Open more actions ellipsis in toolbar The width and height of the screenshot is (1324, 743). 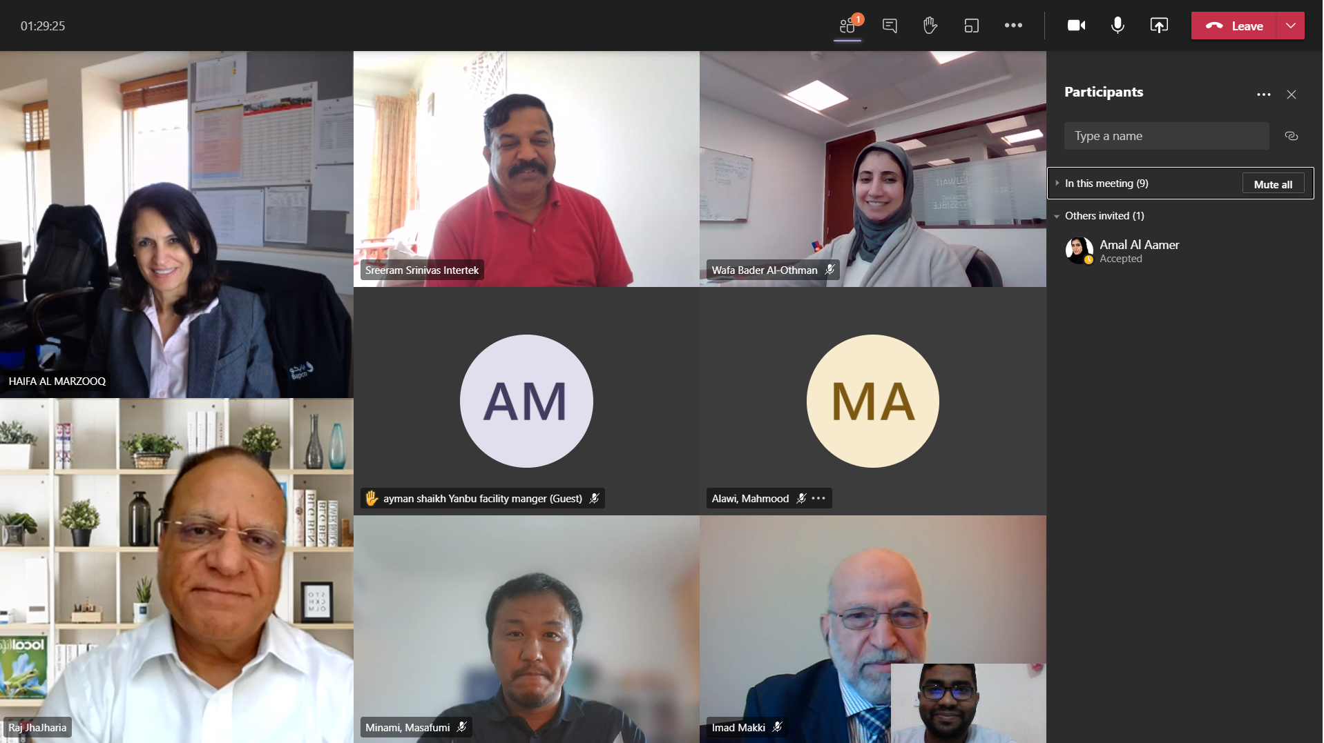coord(1013,26)
